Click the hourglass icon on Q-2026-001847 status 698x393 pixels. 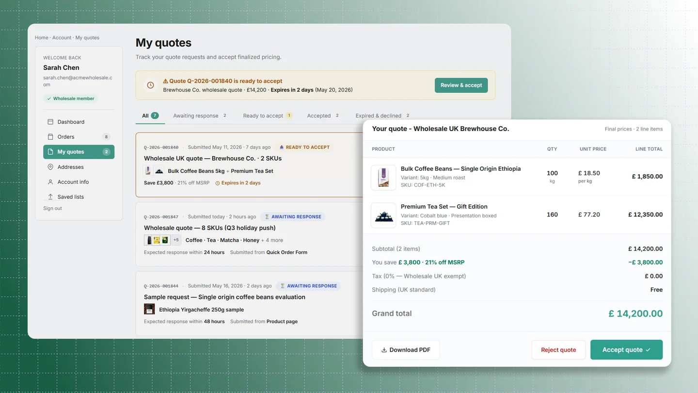click(x=267, y=217)
